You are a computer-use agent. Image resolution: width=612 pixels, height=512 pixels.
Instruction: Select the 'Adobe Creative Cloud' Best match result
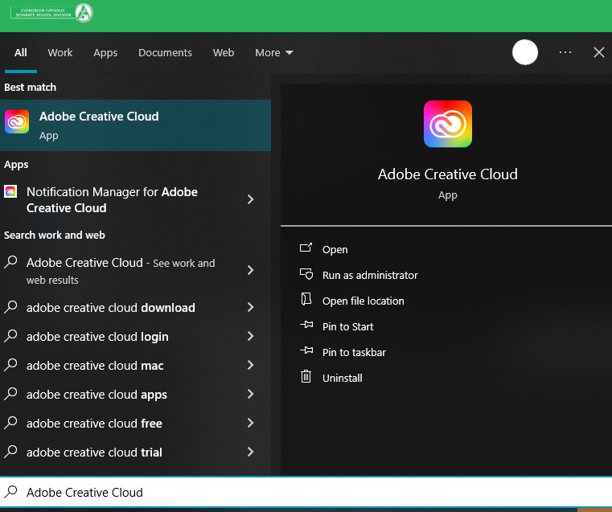click(x=135, y=125)
